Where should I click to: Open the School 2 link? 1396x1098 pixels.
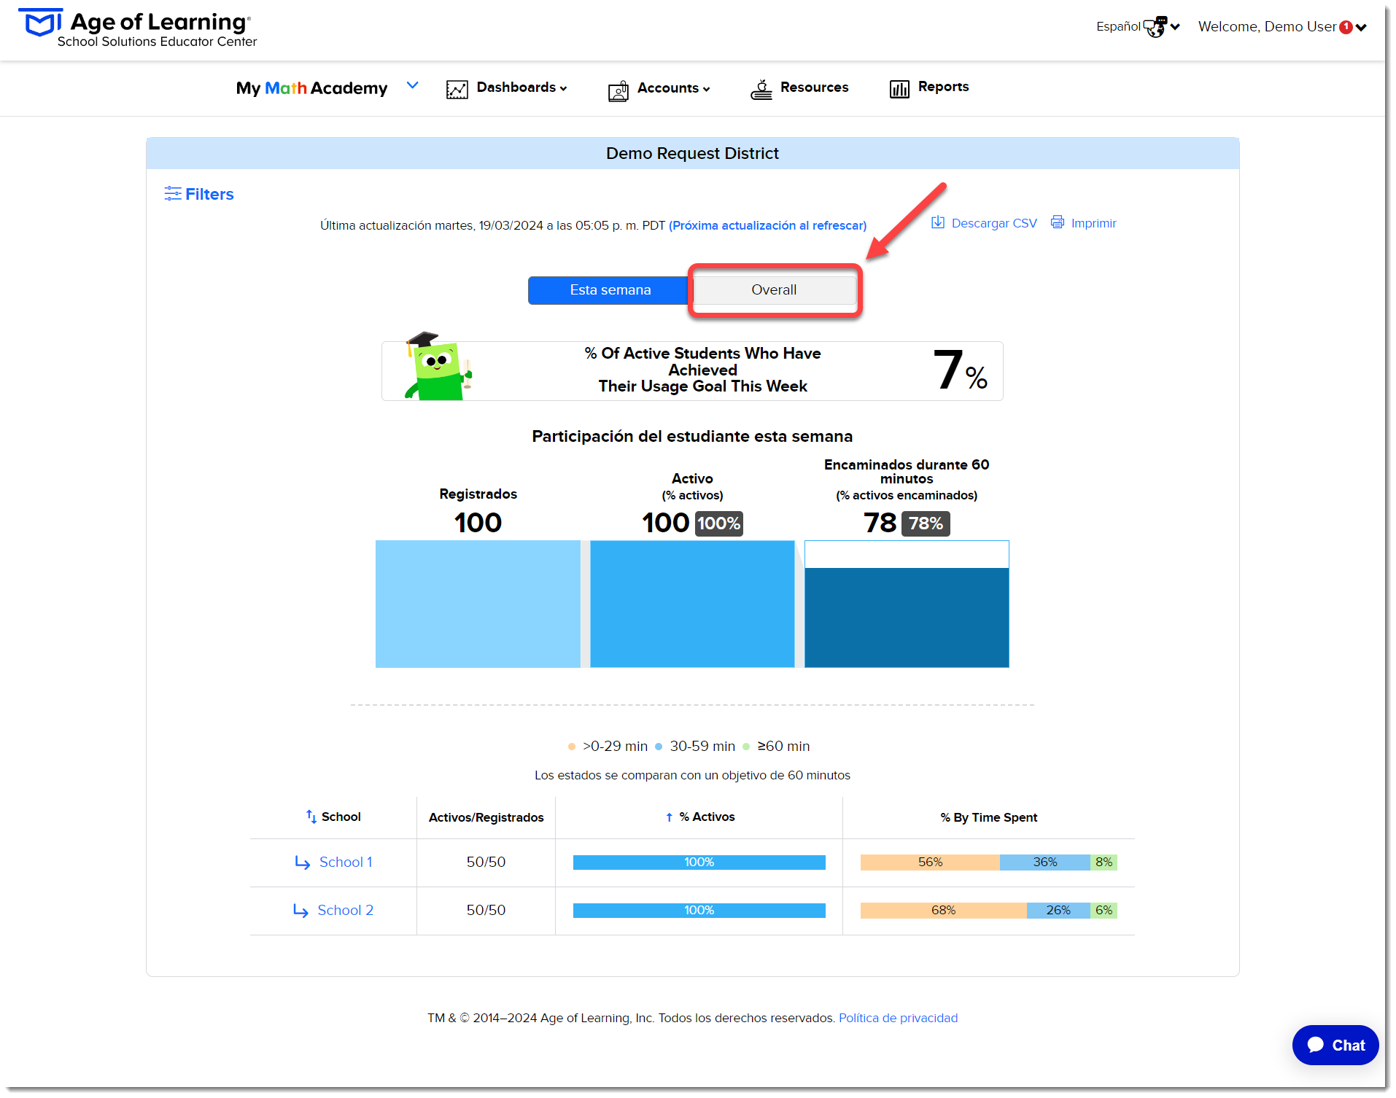(x=345, y=911)
